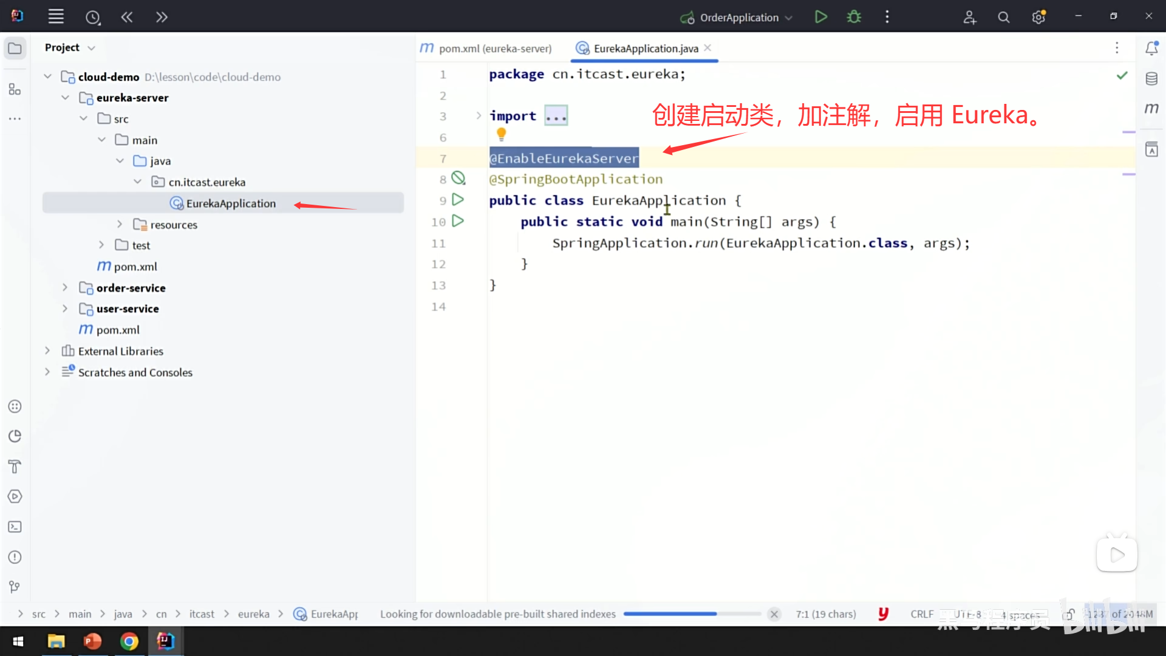Cancel the shared indexes download progress
This screenshot has height=656, width=1166.
(x=774, y=614)
